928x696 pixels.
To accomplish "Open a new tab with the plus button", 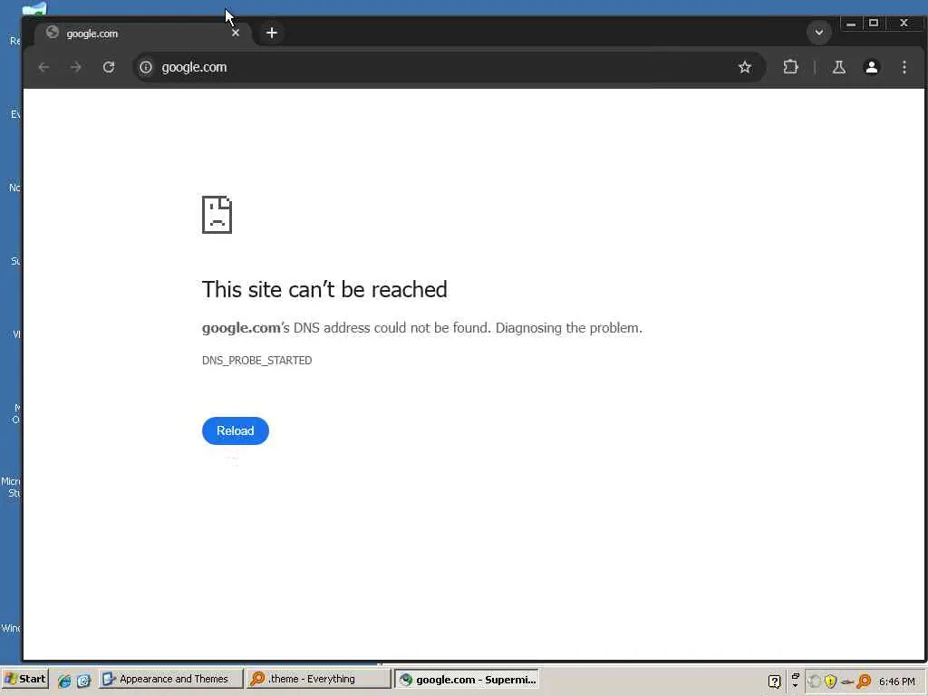I will pos(272,34).
